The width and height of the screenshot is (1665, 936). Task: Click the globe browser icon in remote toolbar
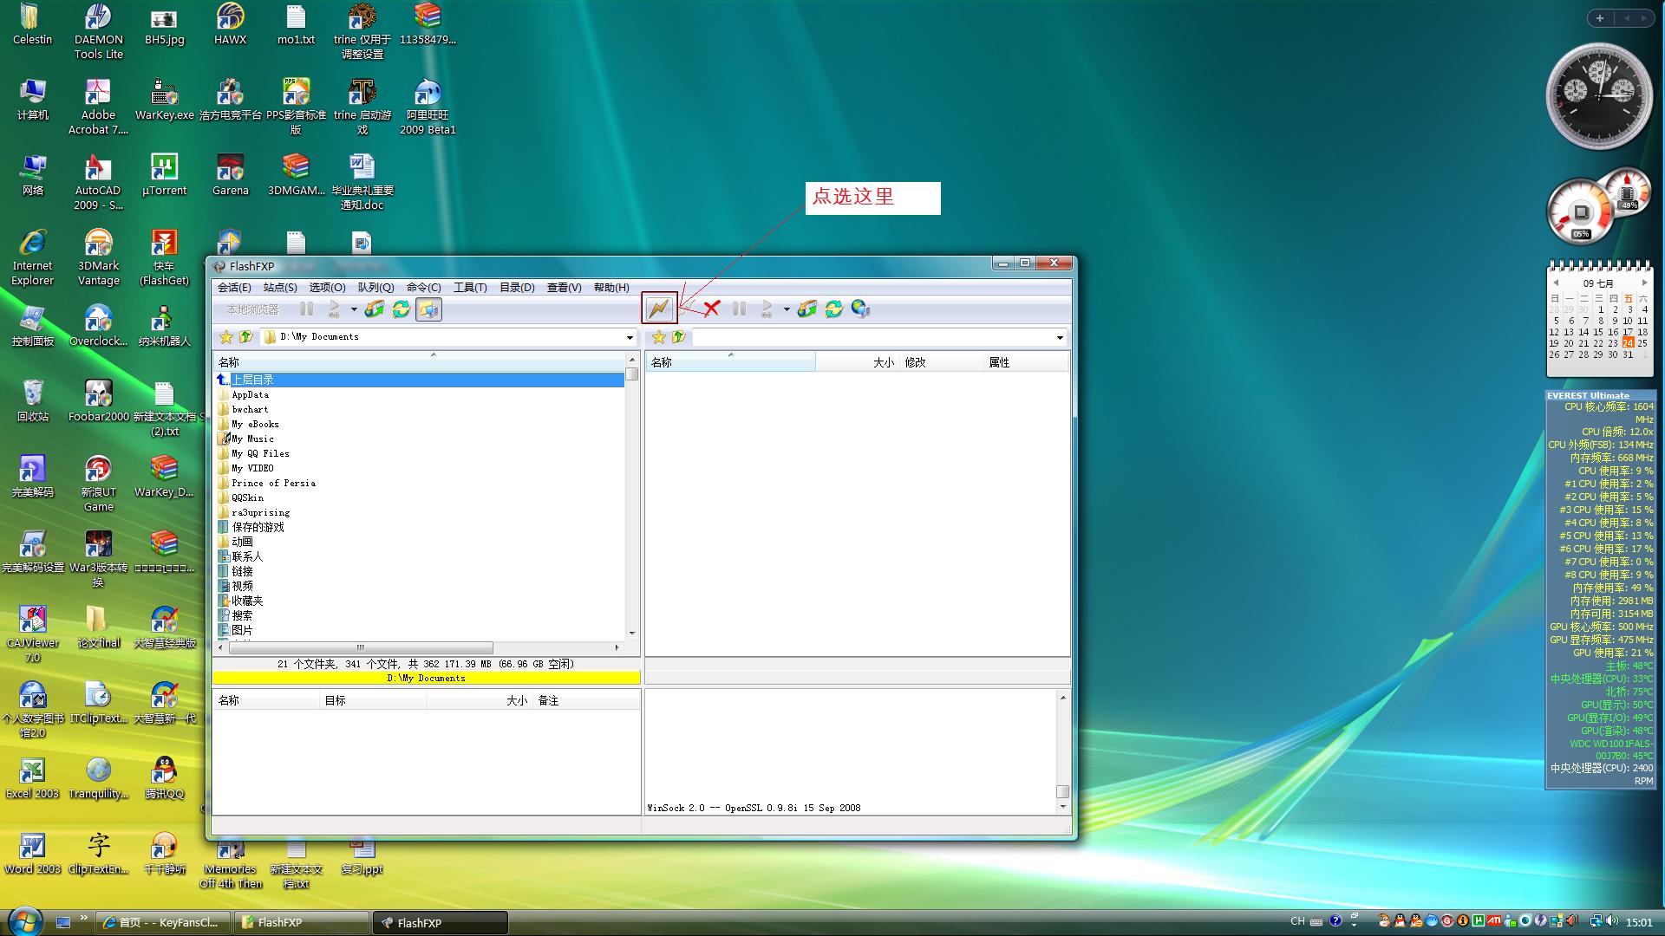click(x=860, y=309)
